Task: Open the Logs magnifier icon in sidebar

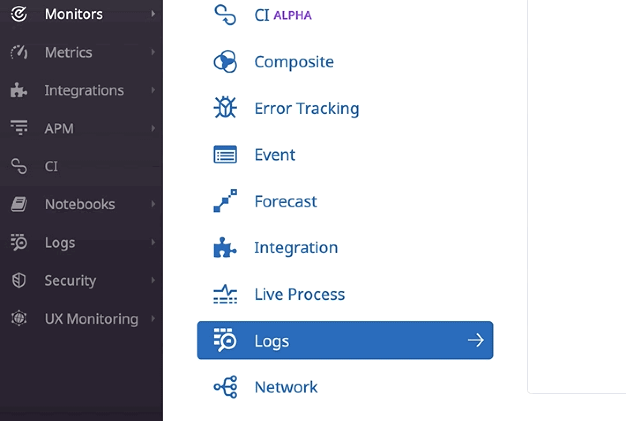Action: tap(19, 242)
